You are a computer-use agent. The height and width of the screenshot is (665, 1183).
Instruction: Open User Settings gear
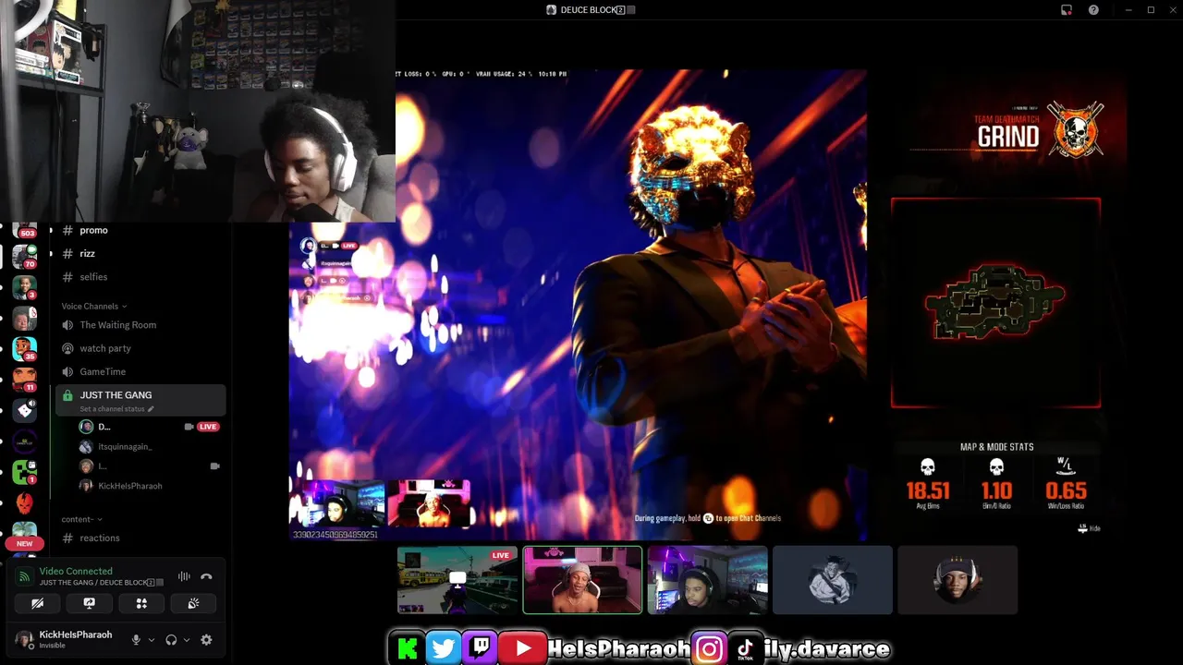(x=206, y=640)
